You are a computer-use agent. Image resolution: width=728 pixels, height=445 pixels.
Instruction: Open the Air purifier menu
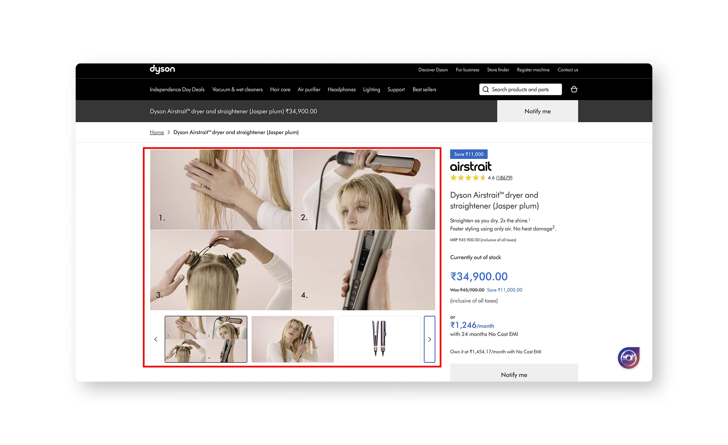(309, 89)
